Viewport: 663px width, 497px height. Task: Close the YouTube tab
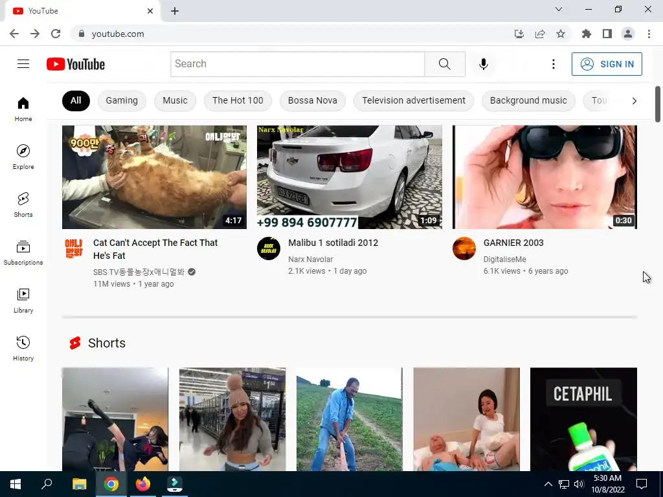[150, 11]
